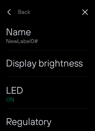Click the green ON status text
The width and height of the screenshot is (95, 131).
click(x=10, y=100)
